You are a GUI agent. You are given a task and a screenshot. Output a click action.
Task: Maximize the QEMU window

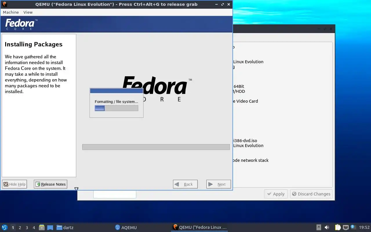[223, 4]
